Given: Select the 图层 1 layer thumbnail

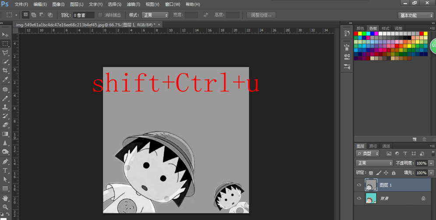Looking at the screenshot, I should (x=371, y=185).
